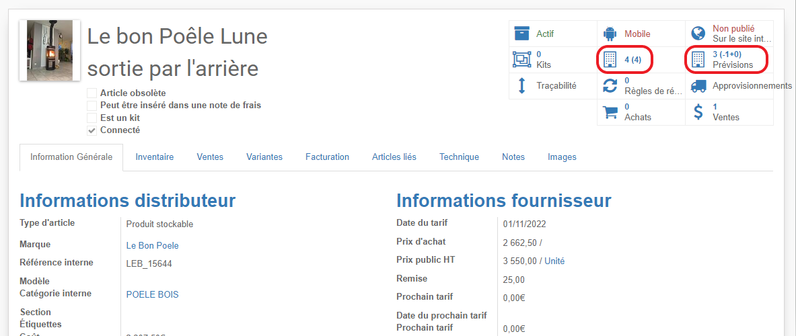The image size is (796, 336).
Task: Click the Non publié website button label
Action: 742,34
